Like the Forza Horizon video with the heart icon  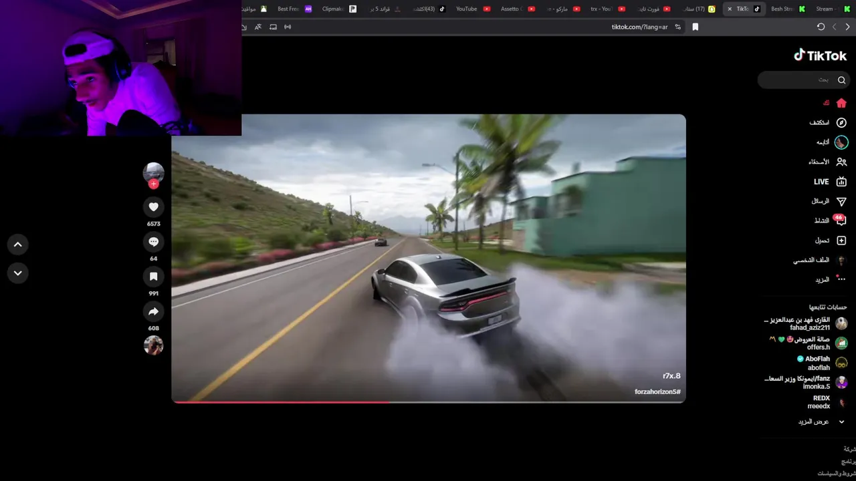click(153, 207)
